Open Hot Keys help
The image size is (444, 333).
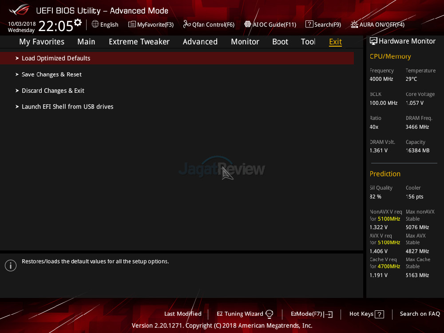coord(361,314)
